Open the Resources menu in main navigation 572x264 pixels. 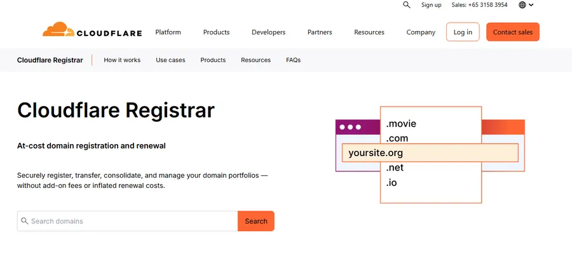point(369,32)
